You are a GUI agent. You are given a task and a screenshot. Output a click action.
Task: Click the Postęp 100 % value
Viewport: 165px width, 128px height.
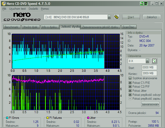155,122
